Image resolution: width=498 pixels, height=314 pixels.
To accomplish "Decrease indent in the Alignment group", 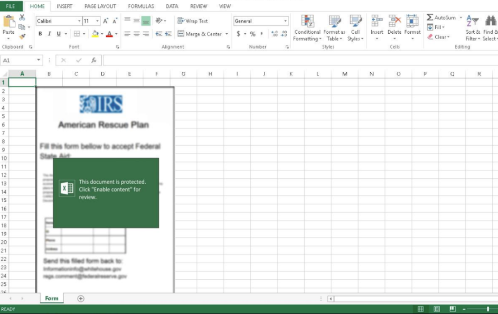I will [159, 34].
